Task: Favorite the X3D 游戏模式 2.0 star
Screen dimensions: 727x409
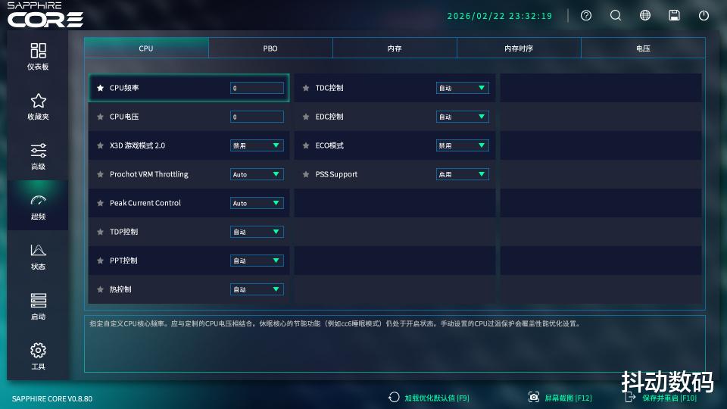Action: click(100, 145)
